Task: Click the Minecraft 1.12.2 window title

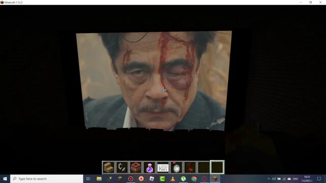Action: [14, 3]
